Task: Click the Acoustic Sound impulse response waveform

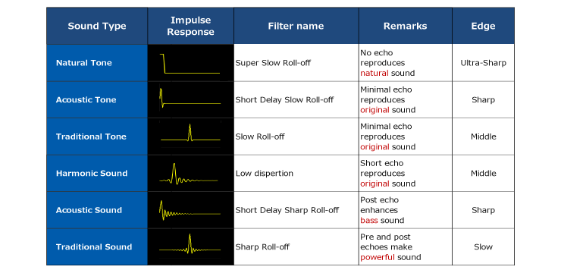Action: coord(190,209)
